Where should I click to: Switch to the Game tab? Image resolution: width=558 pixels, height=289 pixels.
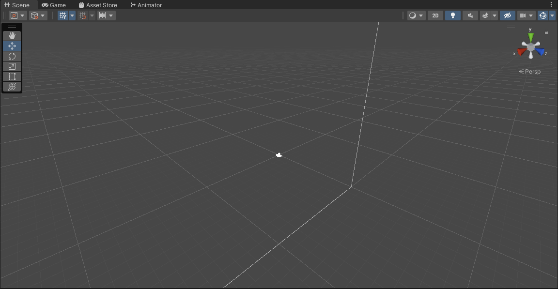53,5
